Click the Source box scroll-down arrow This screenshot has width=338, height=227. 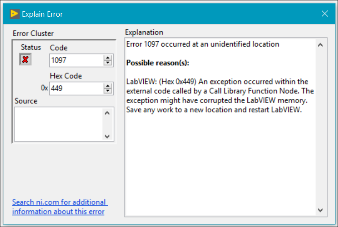pyautogui.click(x=107, y=136)
